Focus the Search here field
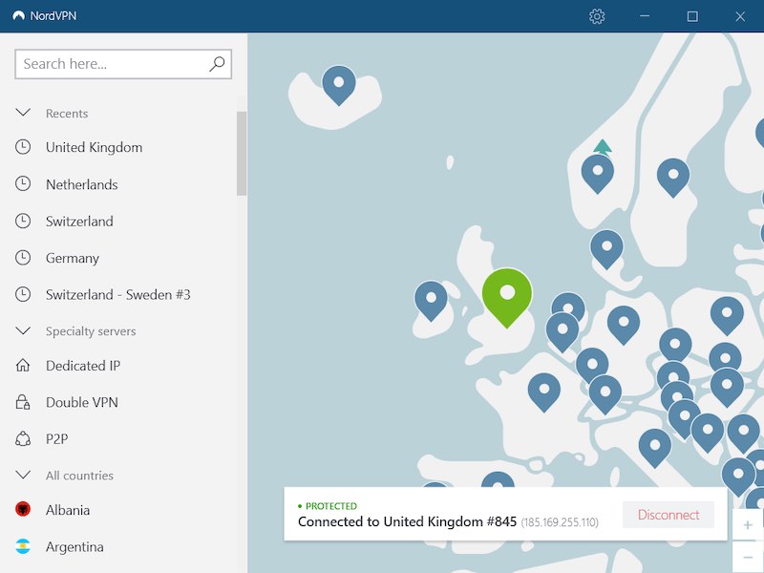The image size is (764, 573). pyautogui.click(x=123, y=64)
